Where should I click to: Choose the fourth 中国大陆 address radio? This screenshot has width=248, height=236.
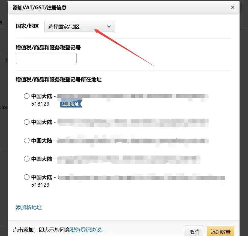click(27, 159)
